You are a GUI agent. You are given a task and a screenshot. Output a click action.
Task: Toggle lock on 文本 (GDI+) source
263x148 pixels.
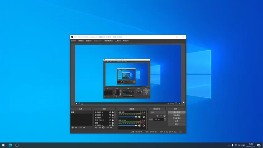[113, 120]
